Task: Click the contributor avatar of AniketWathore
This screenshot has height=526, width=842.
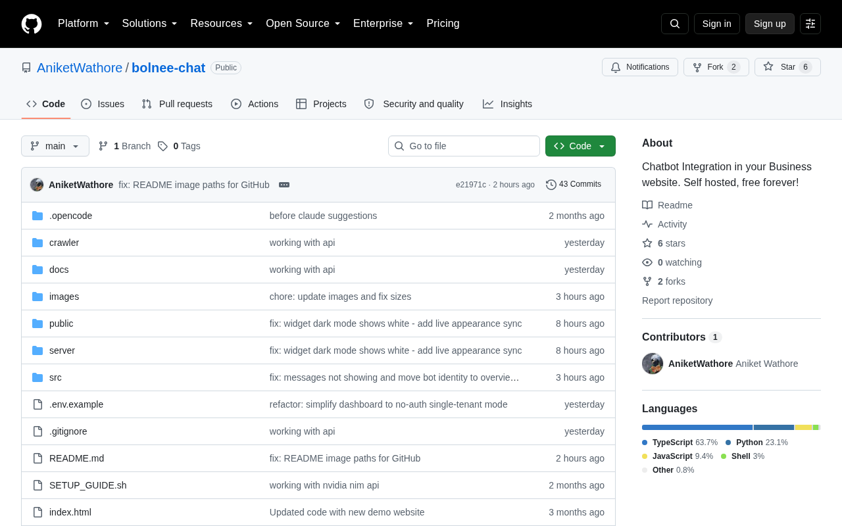Action: click(653, 364)
